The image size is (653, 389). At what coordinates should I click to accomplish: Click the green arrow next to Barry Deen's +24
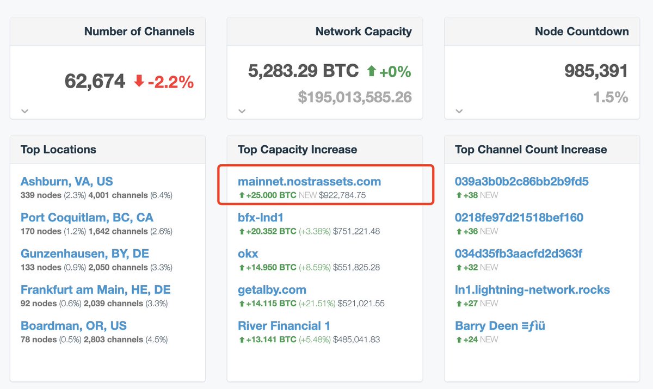459,339
